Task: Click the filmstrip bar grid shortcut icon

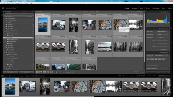Action: pyautogui.click(x=10, y=76)
